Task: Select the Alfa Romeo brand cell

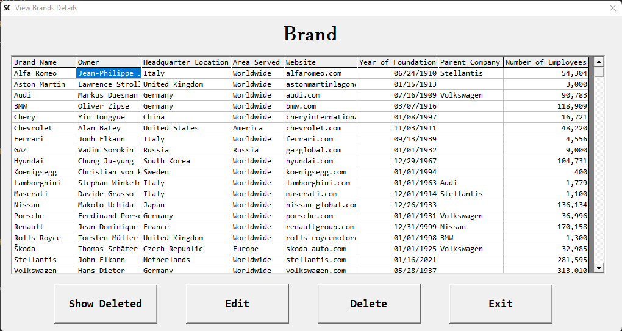Action: pyautogui.click(x=44, y=73)
